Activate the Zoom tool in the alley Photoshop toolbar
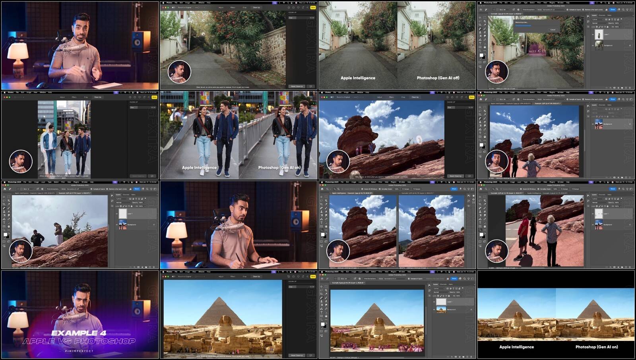 [480, 50]
